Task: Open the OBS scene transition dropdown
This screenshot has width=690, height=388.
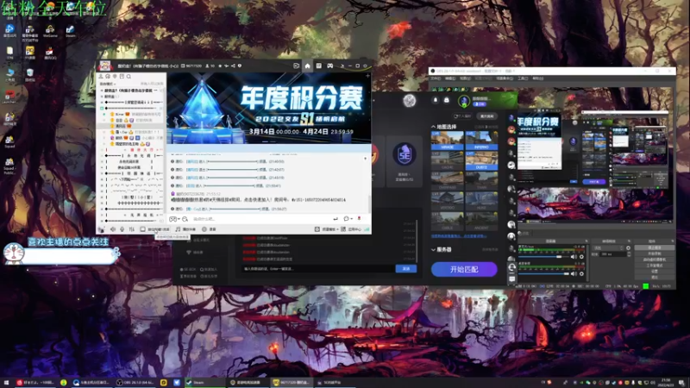Action: click(x=609, y=248)
